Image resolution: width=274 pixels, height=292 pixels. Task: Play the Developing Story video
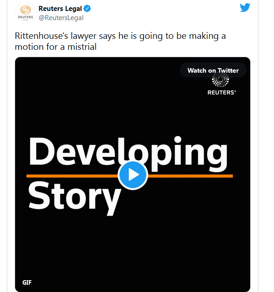pos(133,175)
